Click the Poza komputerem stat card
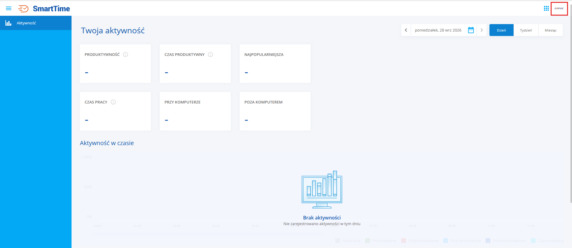 click(x=275, y=111)
